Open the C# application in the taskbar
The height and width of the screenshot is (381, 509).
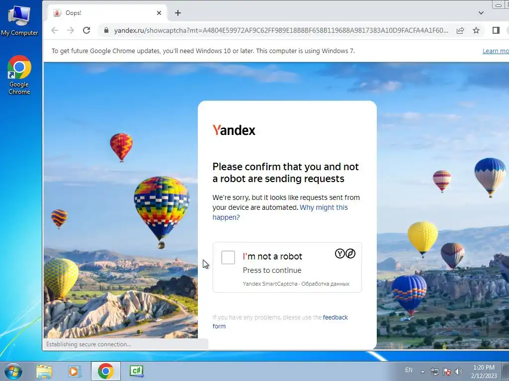click(x=137, y=371)
